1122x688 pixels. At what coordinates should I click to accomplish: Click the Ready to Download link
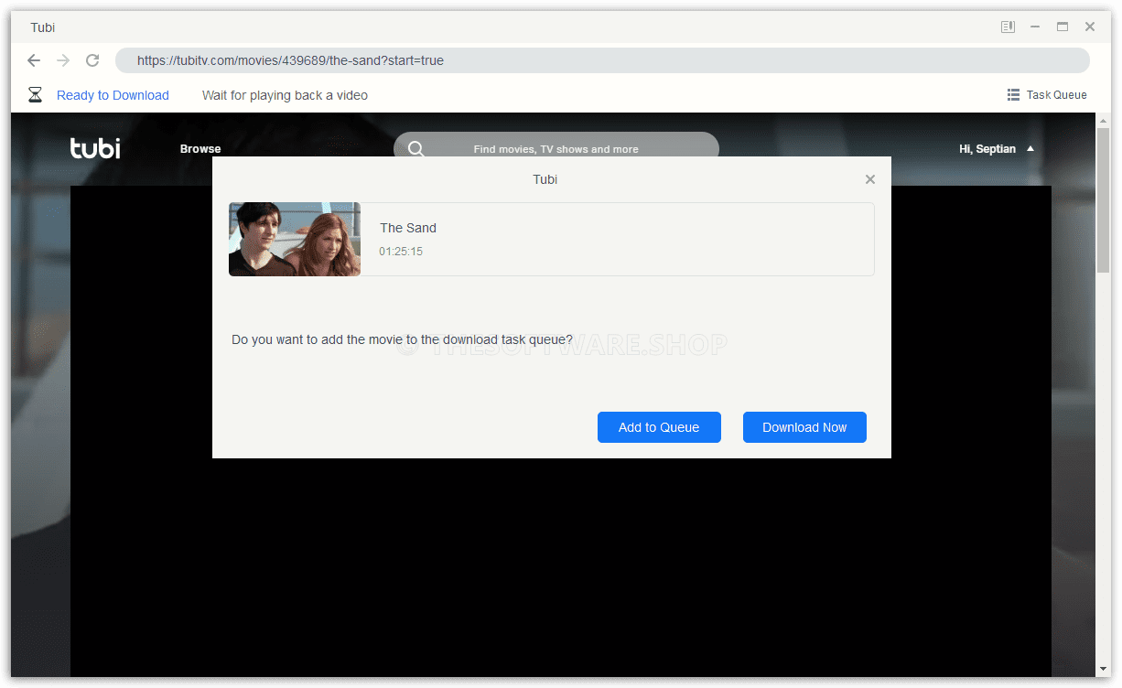[113, 95]
